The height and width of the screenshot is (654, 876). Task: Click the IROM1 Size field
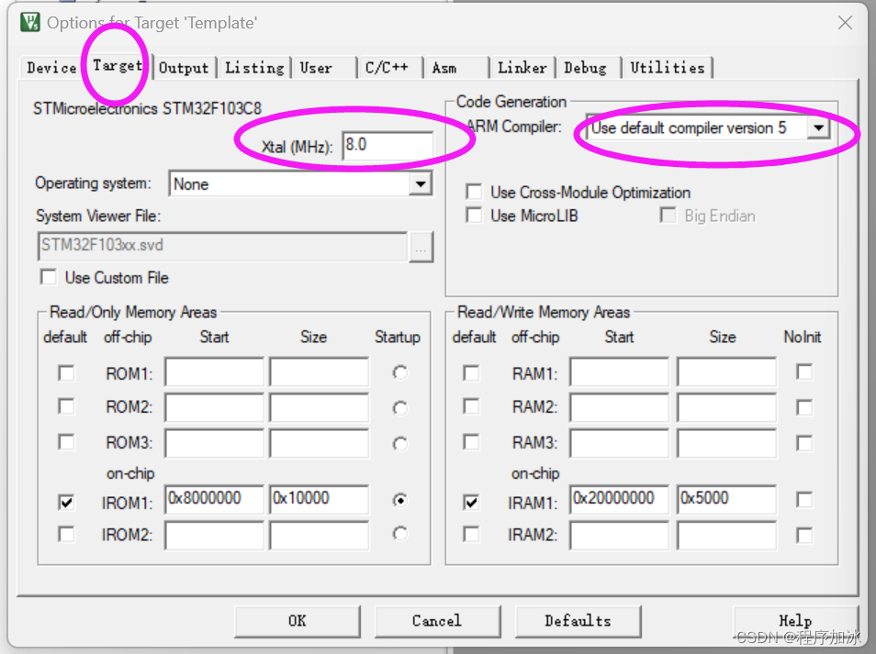319,499
